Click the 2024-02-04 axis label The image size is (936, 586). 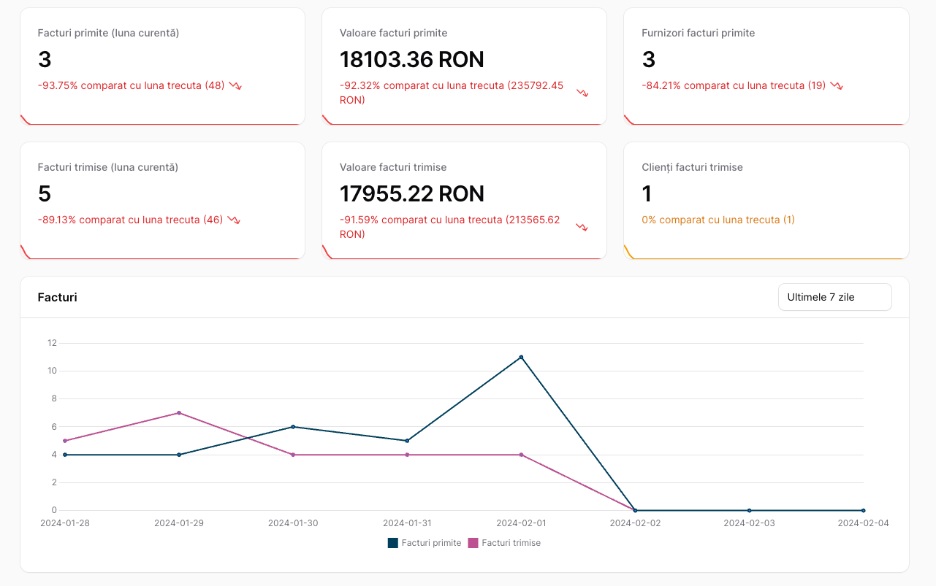click(863, 523)
